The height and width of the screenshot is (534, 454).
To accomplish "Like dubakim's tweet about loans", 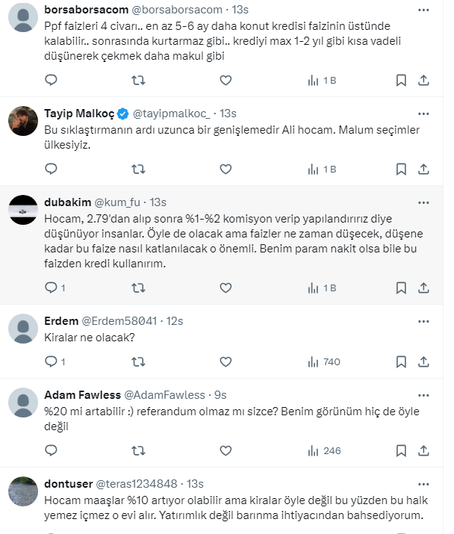I will [x=226, y=288].
